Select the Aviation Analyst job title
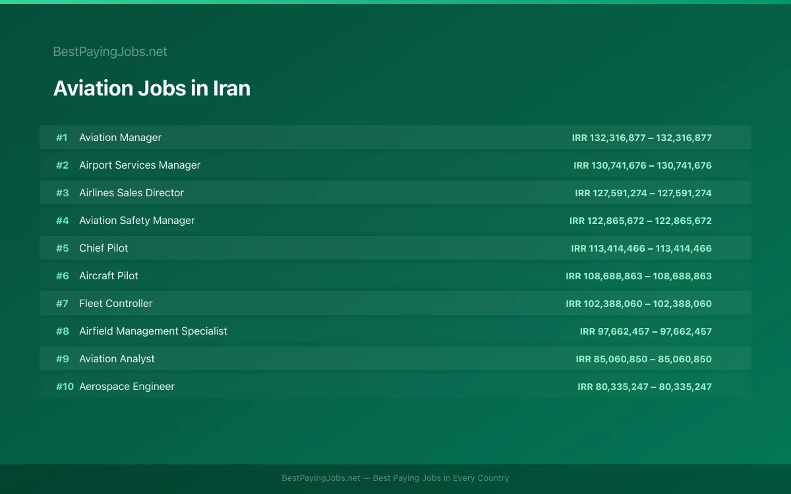 pyautogui.click(x=117, y=359)
